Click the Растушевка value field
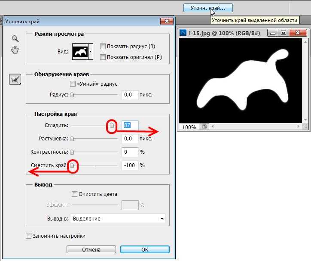The height and width of the screenshot is (261, 311). [x=130, y=139]
